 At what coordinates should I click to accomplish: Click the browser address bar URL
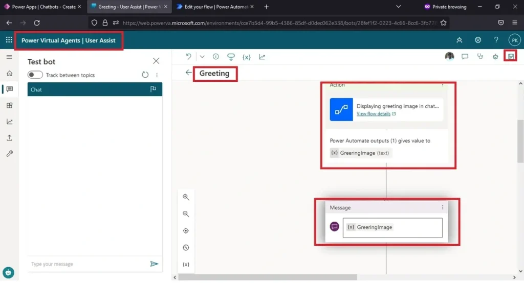tap(279, 23)
